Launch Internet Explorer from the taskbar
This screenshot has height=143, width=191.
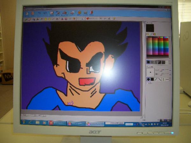[31, 122]
